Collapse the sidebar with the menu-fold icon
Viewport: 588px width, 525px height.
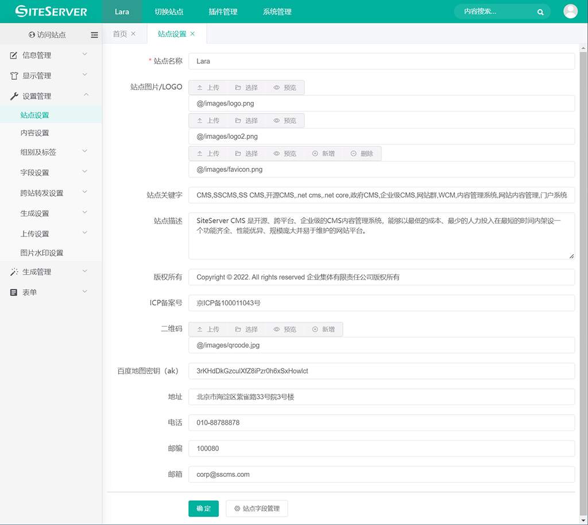click(x=94, y=35)
